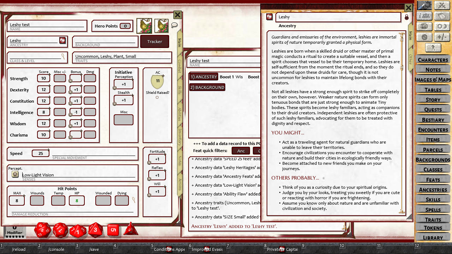Toggle the lock on the Leshy ancestry window
Image resolution: width=452 pixels, height=254 pixels.
(x=406, y=17)
